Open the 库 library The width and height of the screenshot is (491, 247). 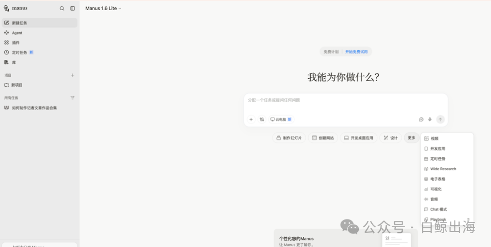point(40,62)
